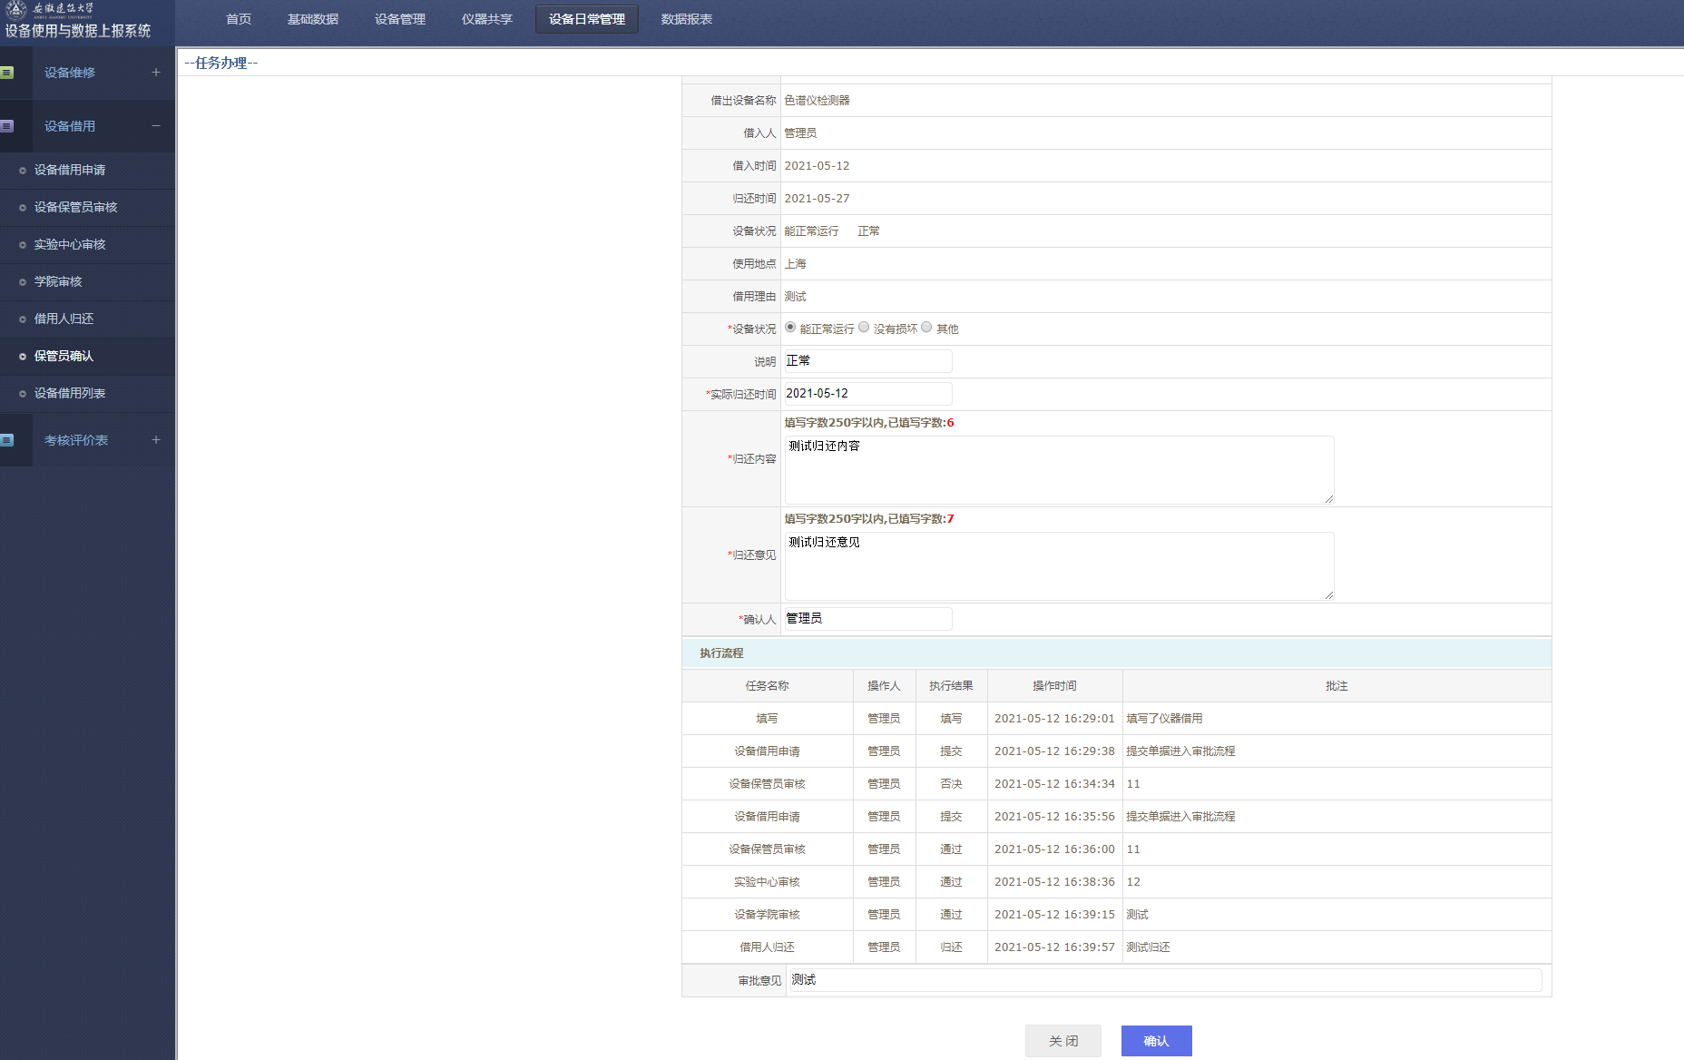Click the university logo in header
This screenshot has width=1684, height=1060.
coord(16,10)
